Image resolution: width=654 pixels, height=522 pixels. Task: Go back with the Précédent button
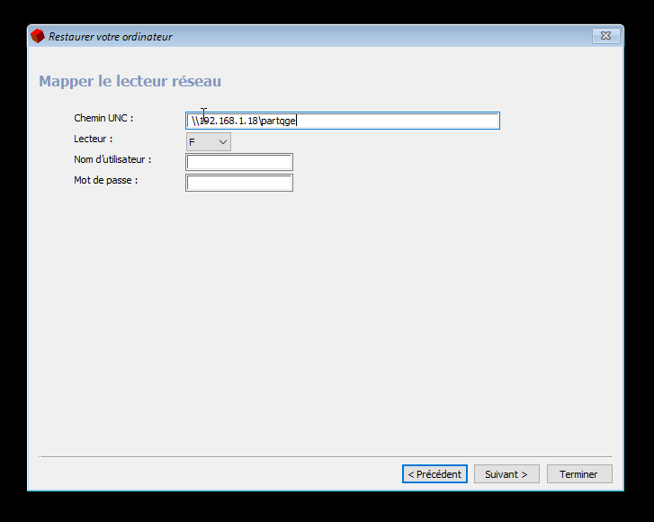pyautogui.click(x=435, y=473)
